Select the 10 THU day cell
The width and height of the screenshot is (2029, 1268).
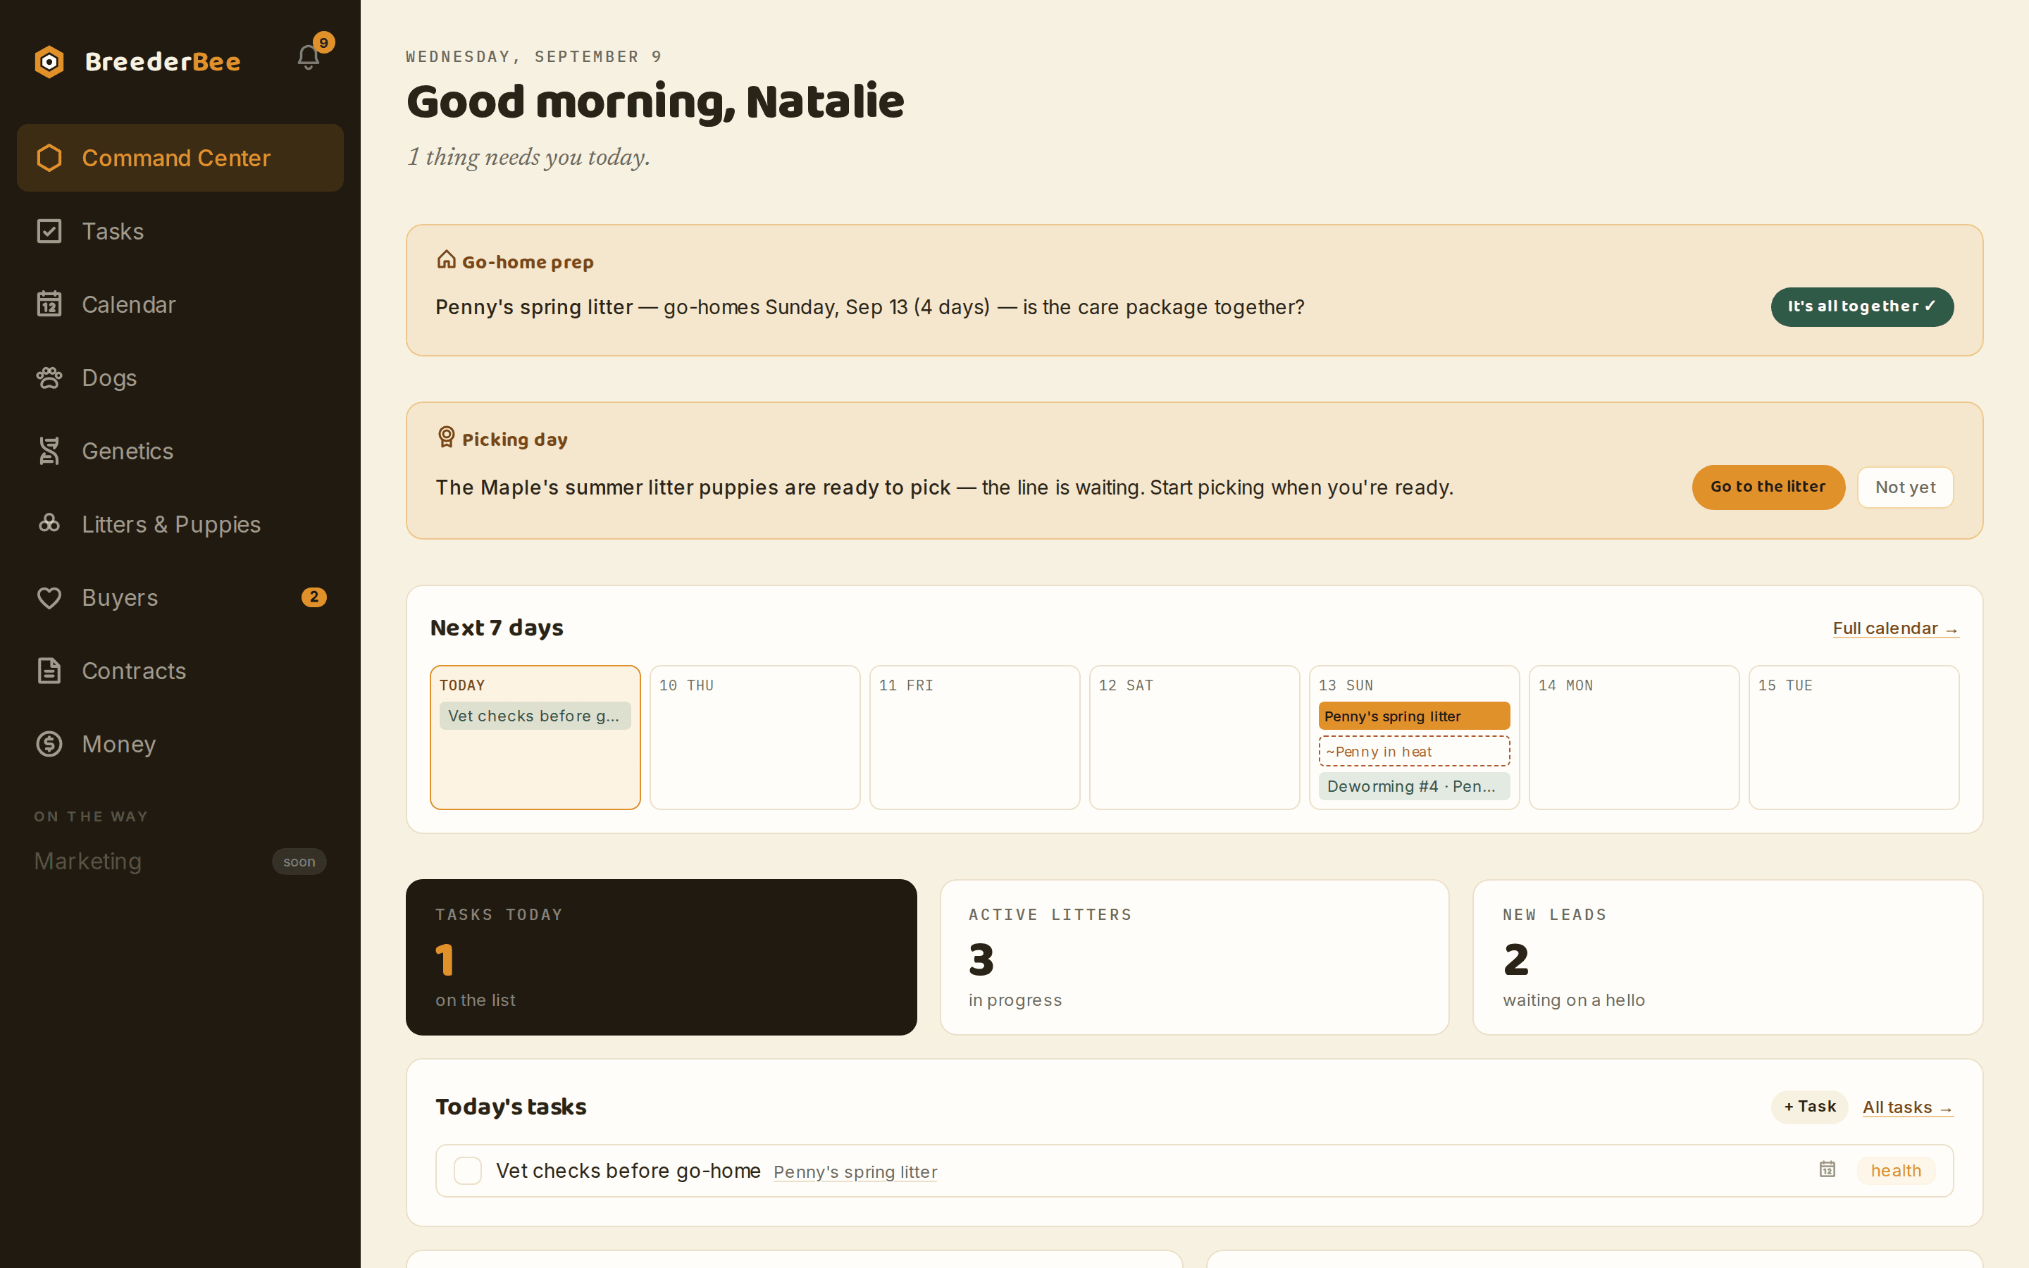pyautogui.click(x=755, y=737)
